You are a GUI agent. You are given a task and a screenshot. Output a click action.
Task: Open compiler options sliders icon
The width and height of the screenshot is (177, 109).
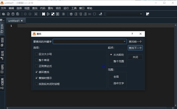coord(63,14)
